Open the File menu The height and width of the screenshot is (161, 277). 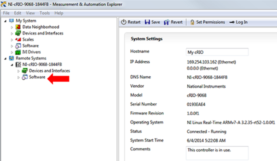coord(6,13)
